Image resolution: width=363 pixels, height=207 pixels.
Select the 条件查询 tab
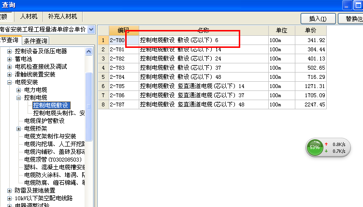coord(35,41)
